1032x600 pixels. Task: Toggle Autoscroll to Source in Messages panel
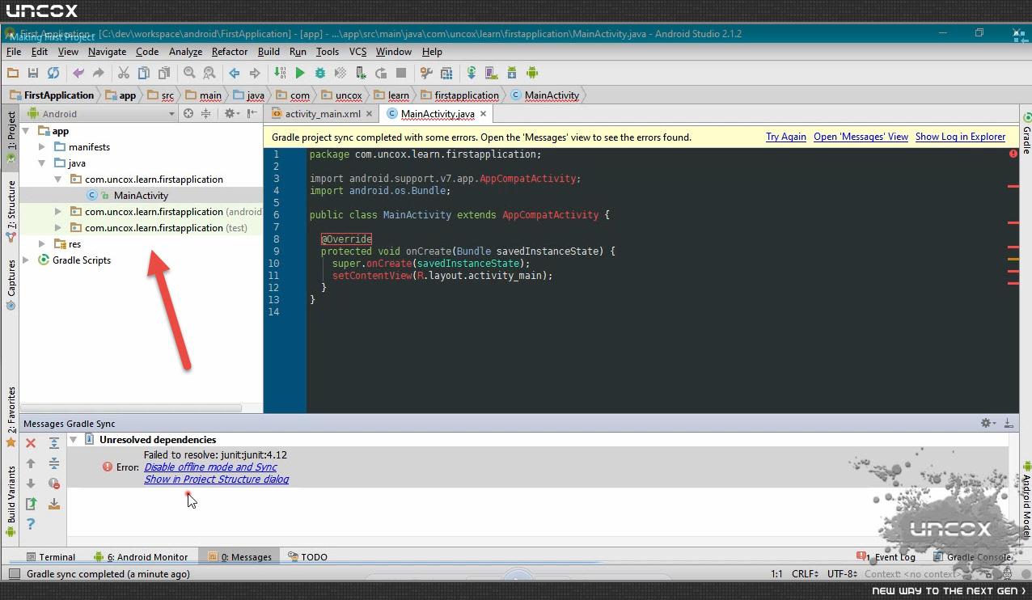[54, 504]
